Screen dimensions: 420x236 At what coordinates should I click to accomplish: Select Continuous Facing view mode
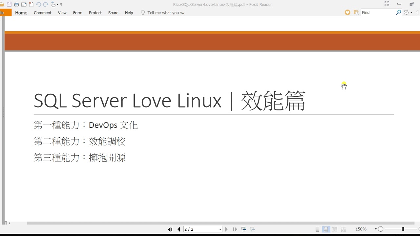pos(343,229)
